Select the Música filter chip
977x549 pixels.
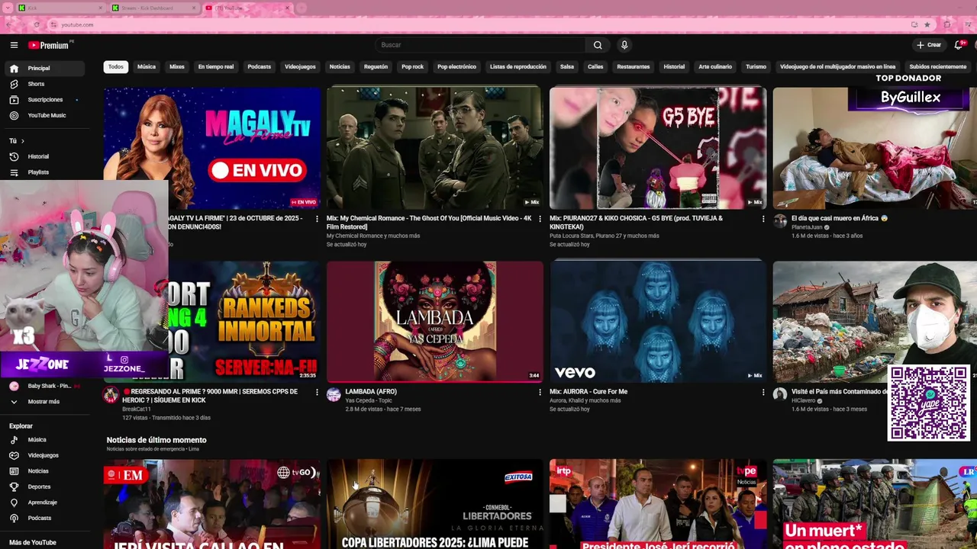[x=147, y=67]
